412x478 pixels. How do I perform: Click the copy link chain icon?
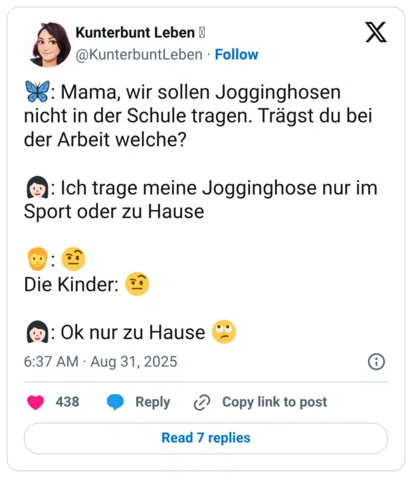(x=201, y=402)
